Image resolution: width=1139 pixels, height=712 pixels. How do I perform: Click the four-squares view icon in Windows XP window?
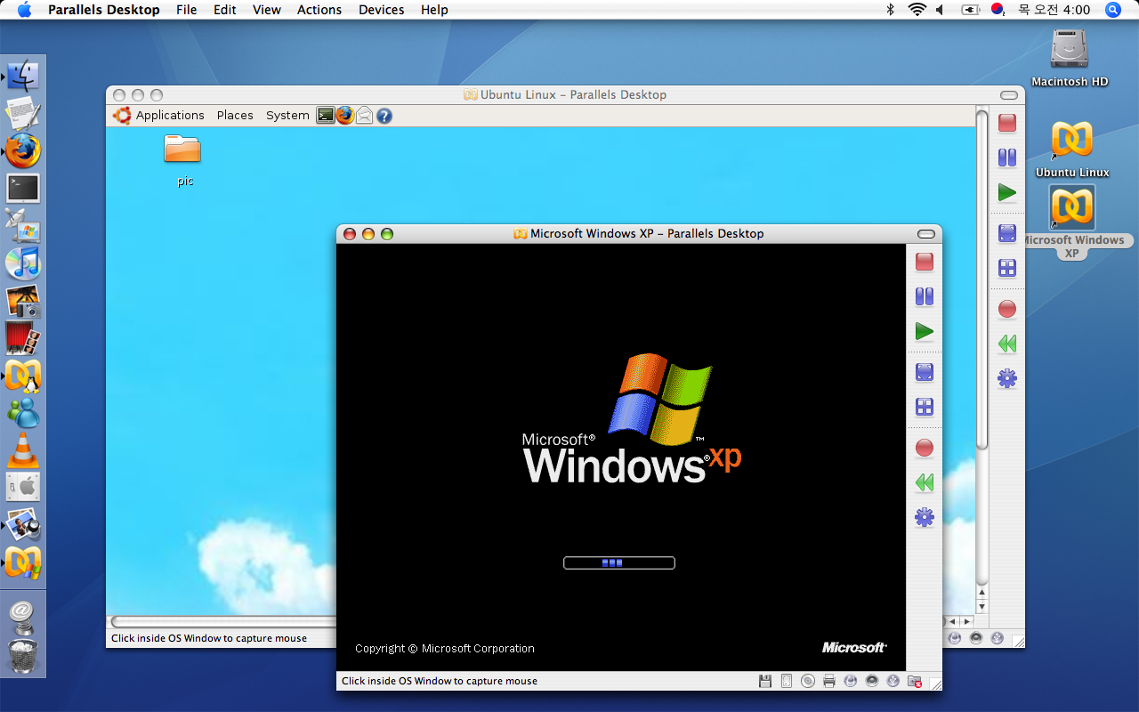coord(925,407)
